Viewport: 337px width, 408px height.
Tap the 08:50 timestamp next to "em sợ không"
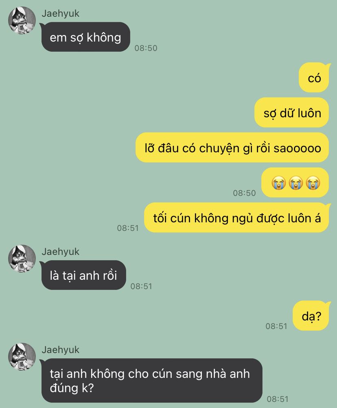[x=146, y=48]
